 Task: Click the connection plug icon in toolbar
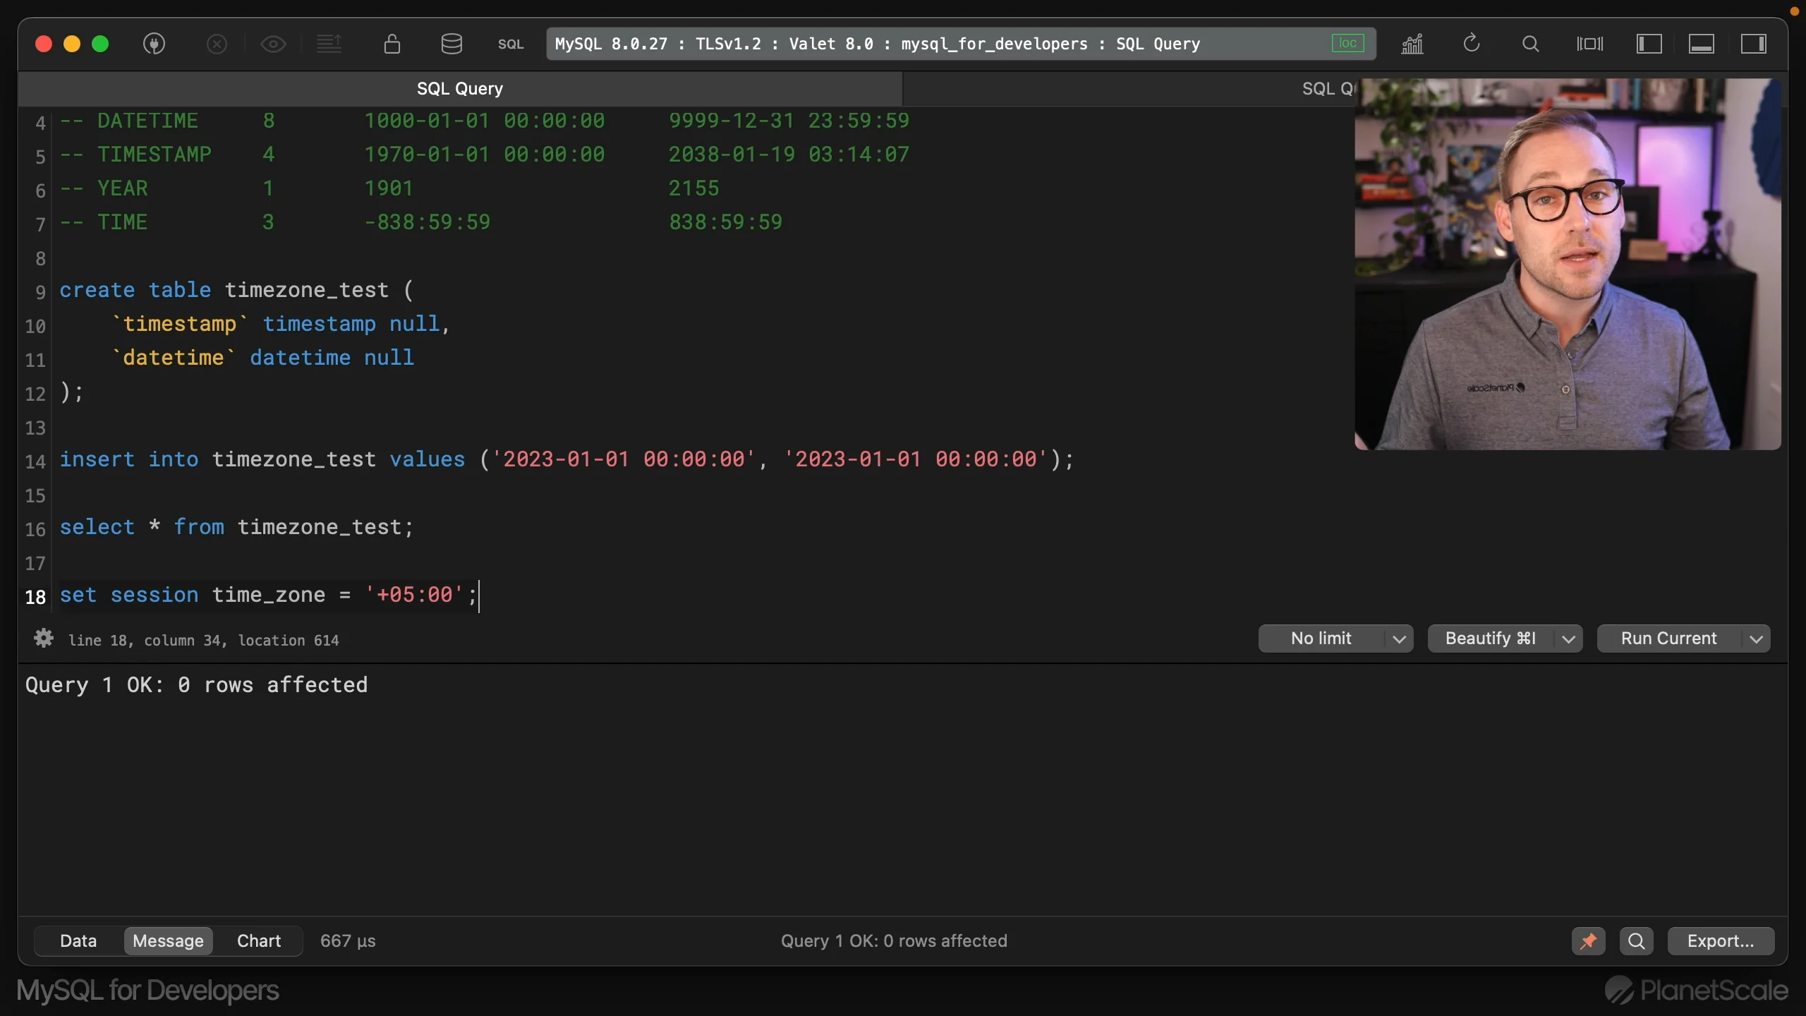coord(154,44)
